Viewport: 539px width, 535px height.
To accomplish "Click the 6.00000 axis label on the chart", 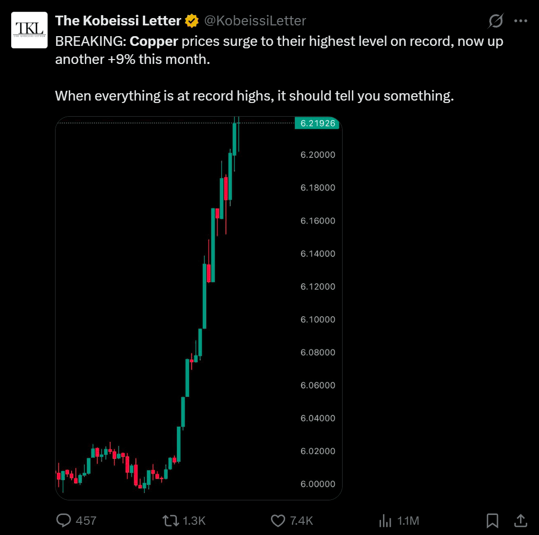I will point(318,484).
